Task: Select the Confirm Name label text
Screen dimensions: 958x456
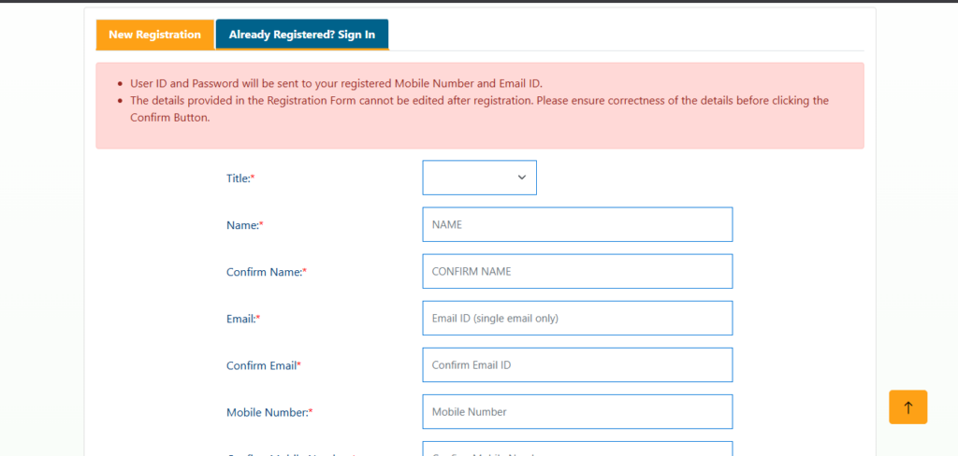Action: tap(266, 272)
